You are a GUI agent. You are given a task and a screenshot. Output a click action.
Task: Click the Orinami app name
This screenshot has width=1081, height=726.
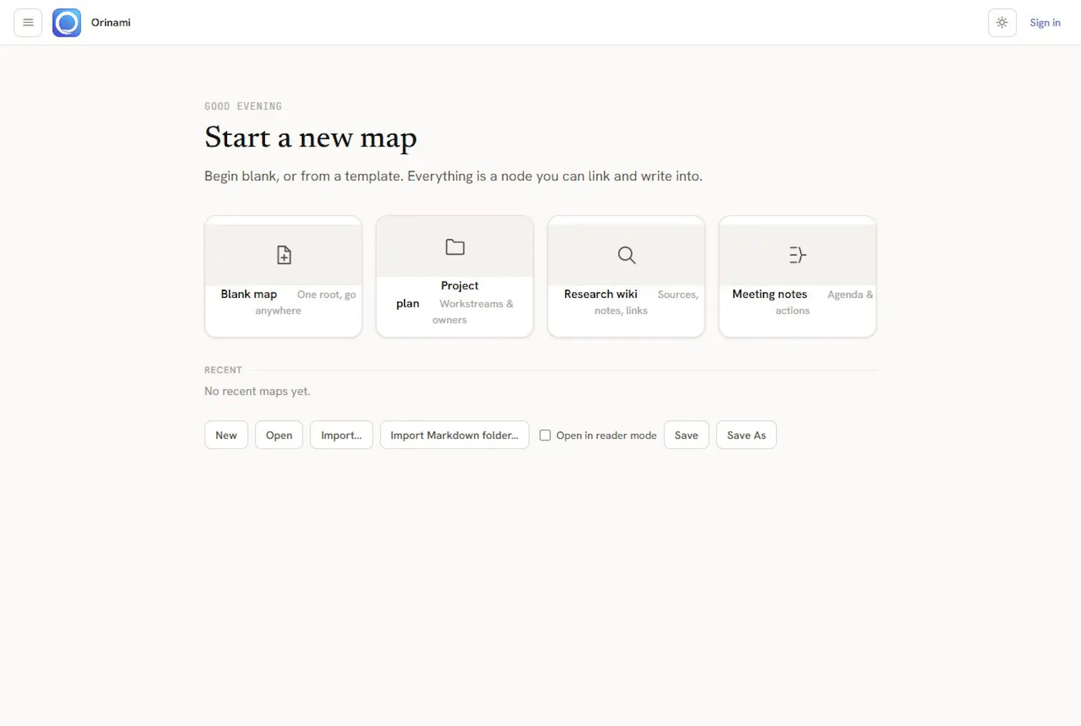[x=111, y=22]
